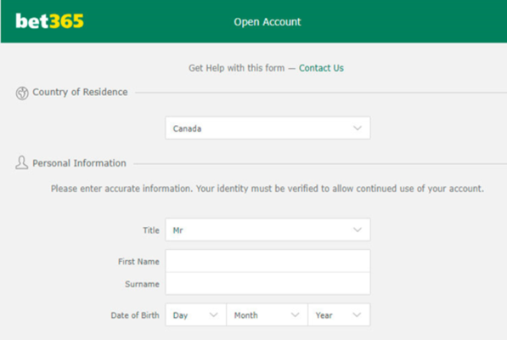Click the Surname label

143,284
